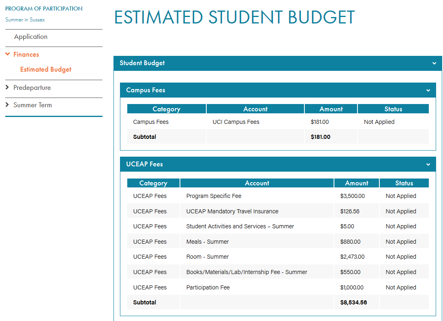Select Student Activities and Services – Summer text
443x321 pixels.
[240, 226]
